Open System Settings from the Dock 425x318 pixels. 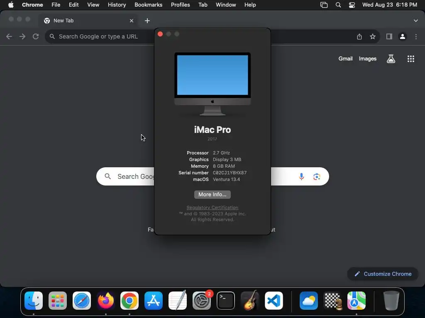point(202,301)
